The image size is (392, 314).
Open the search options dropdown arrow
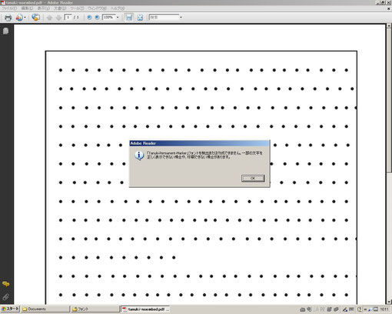tap(181, 17)
